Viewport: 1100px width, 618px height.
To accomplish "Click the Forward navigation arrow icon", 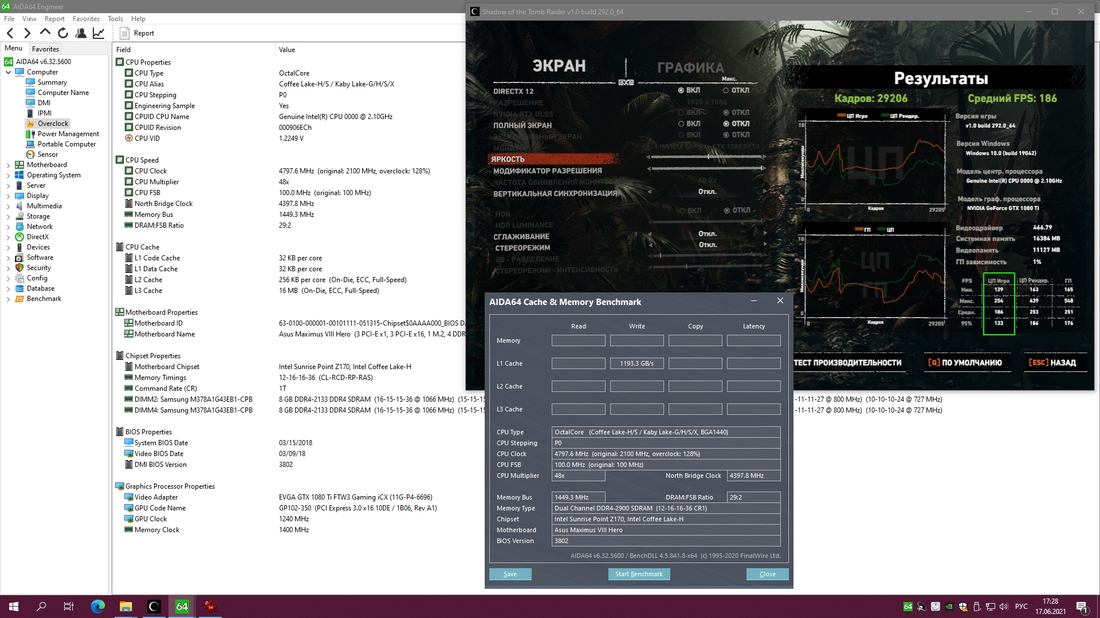I will 27,33.
